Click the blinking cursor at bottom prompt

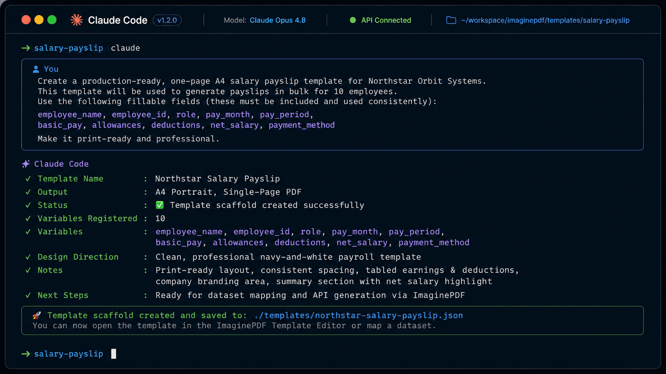coord(114,354)
